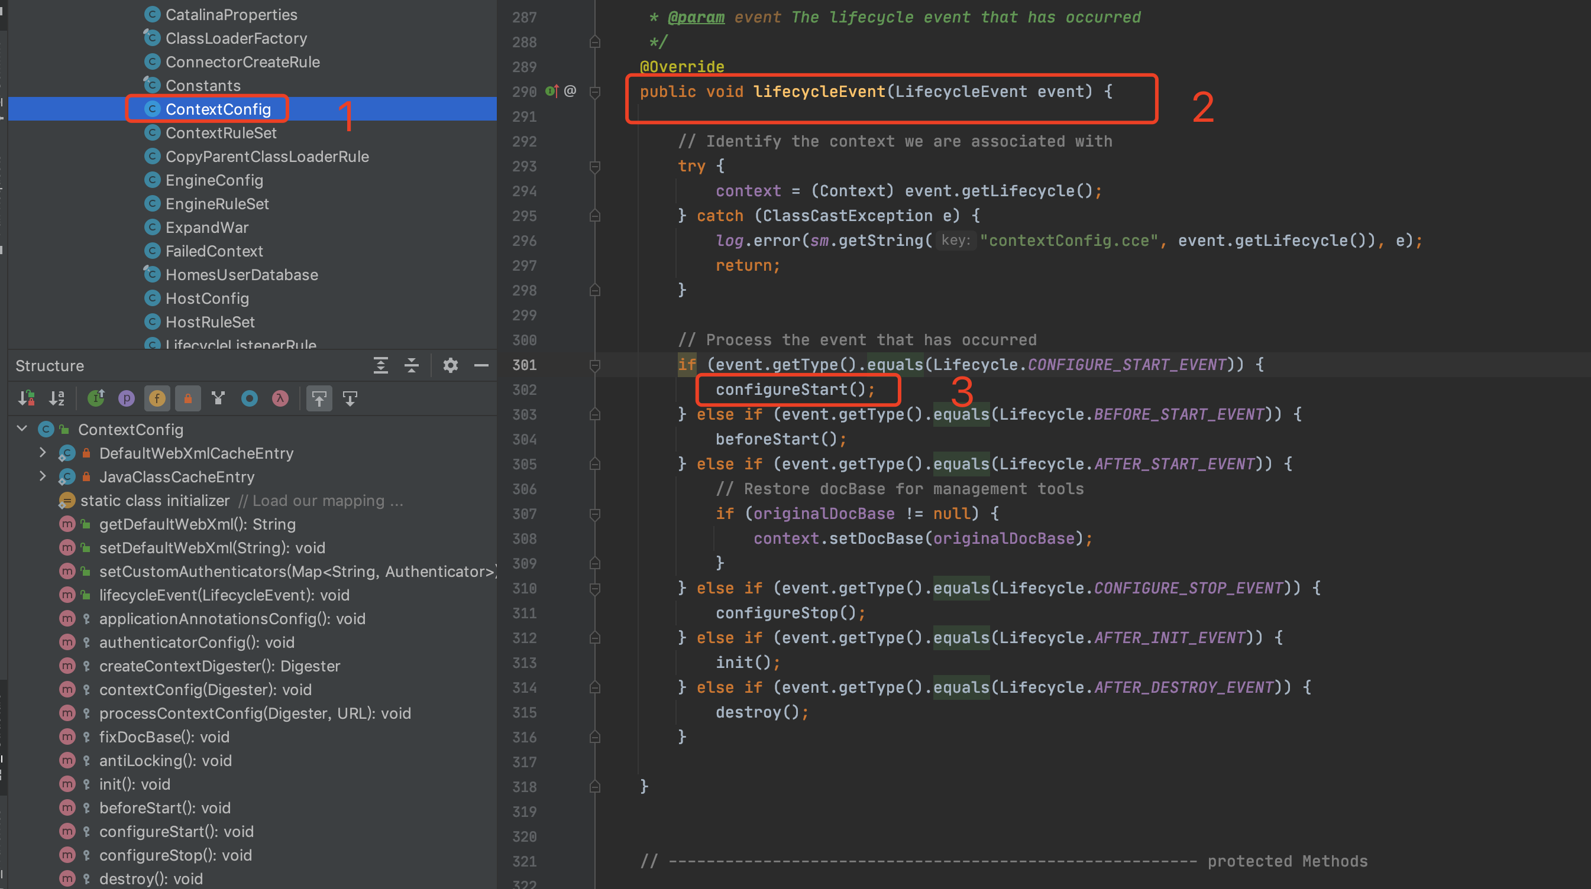Select configureStart() in the Structure list
This screenshot has width=1591, height=889.
tap(176, 832)
